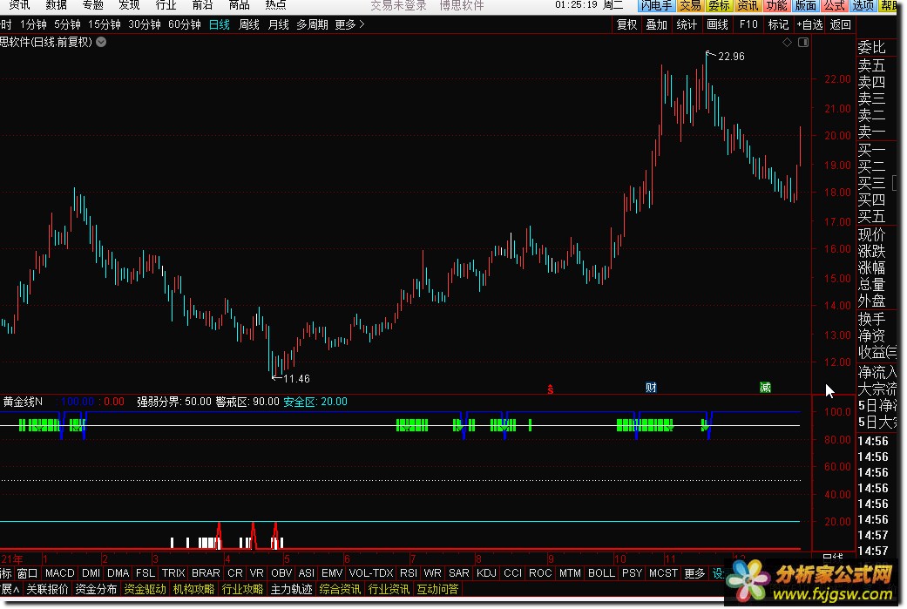Open dropdown arrow beside stock title
Image resolution: width=907 pixels, height=609 pixels.
[x=101, y=42]
